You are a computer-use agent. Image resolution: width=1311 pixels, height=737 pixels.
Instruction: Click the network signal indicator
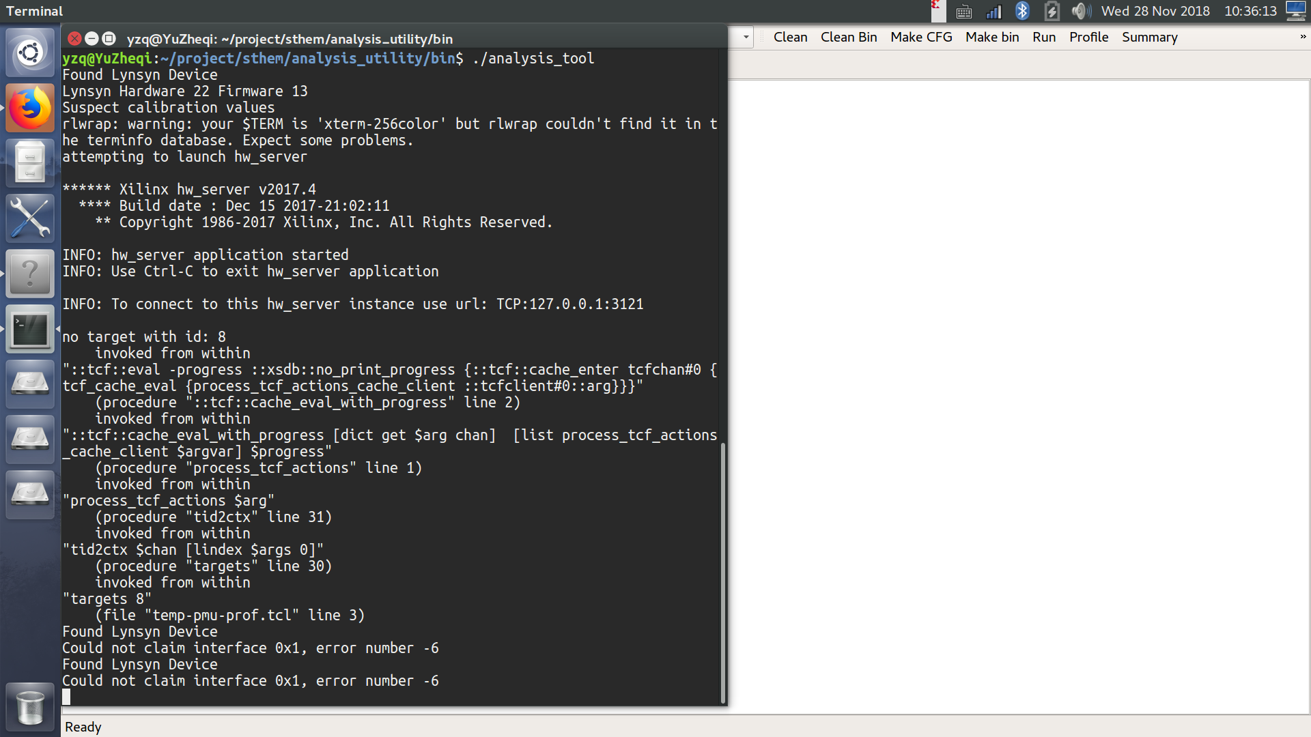click(993, 11)
